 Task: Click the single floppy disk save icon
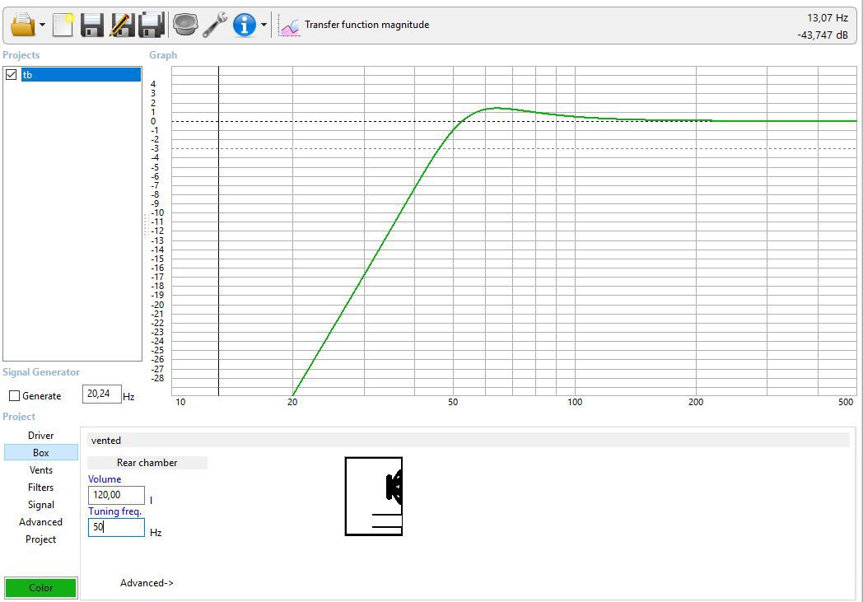tap(92, 25)
